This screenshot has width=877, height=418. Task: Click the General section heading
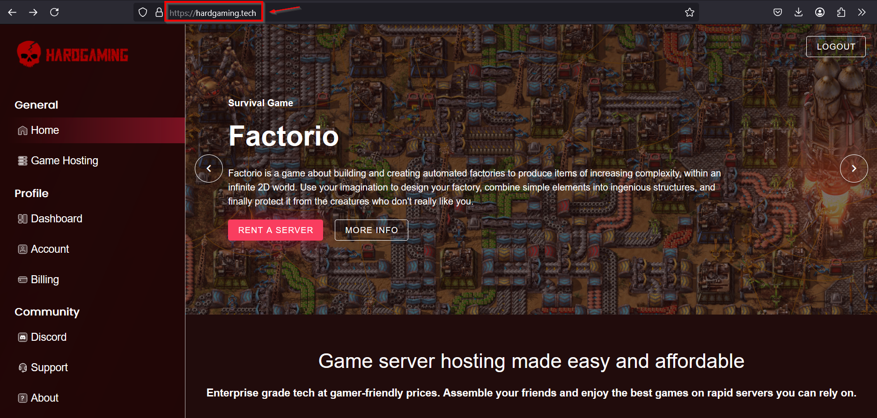pyautogui.click(x=37, y=105)
